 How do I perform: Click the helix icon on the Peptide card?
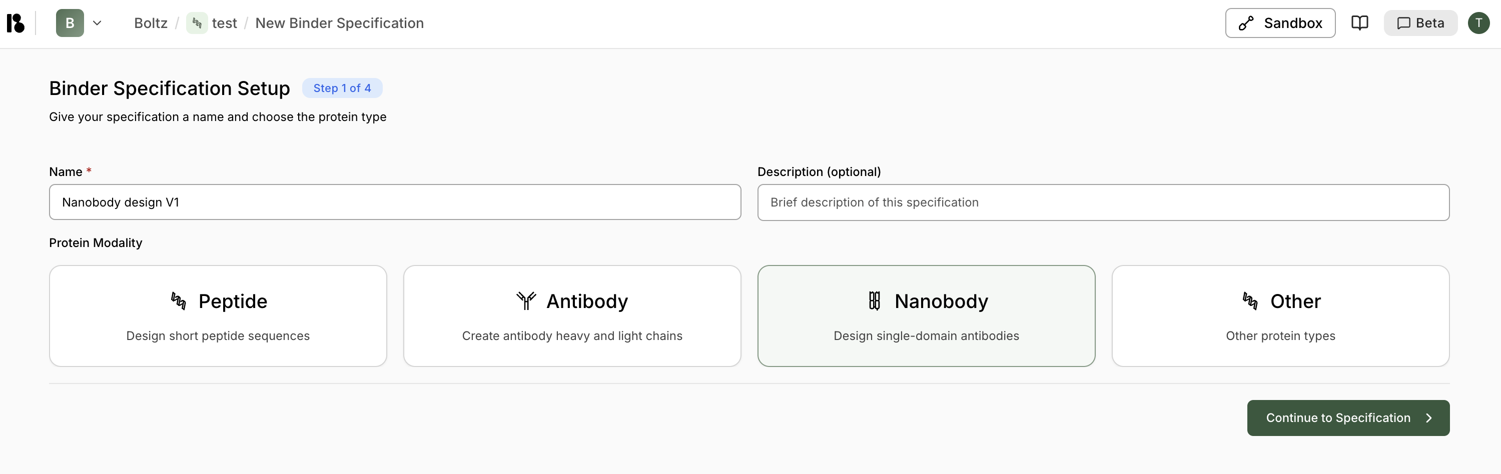[x=177, y=301]
